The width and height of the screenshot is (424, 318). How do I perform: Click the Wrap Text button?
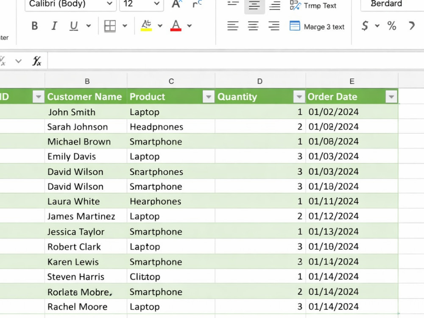[x=312, y=6]
